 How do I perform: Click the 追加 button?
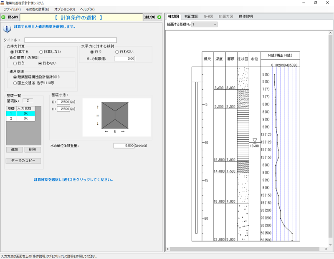click(14, 150)
